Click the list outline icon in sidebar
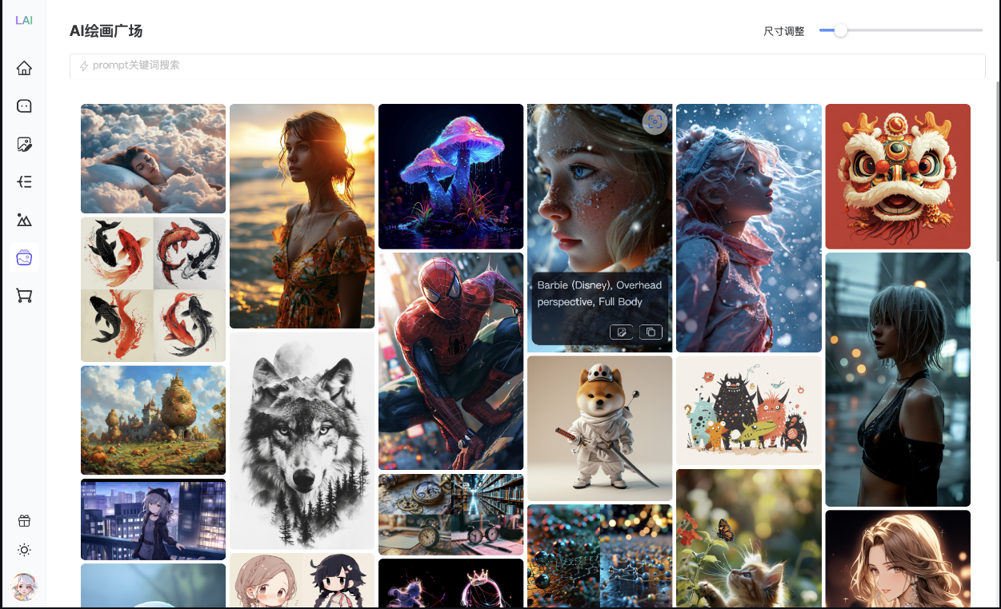This screenshot has height=609, width=1001. tap(24, 181)
